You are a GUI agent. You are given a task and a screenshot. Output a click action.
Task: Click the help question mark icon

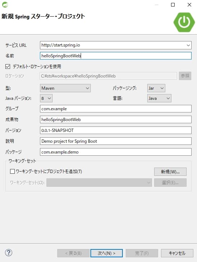pos(9,253)
